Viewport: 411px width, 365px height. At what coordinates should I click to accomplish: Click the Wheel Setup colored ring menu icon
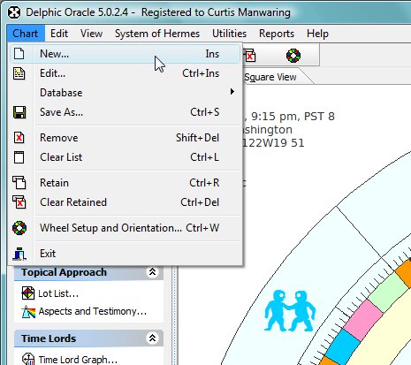point(19,228)
